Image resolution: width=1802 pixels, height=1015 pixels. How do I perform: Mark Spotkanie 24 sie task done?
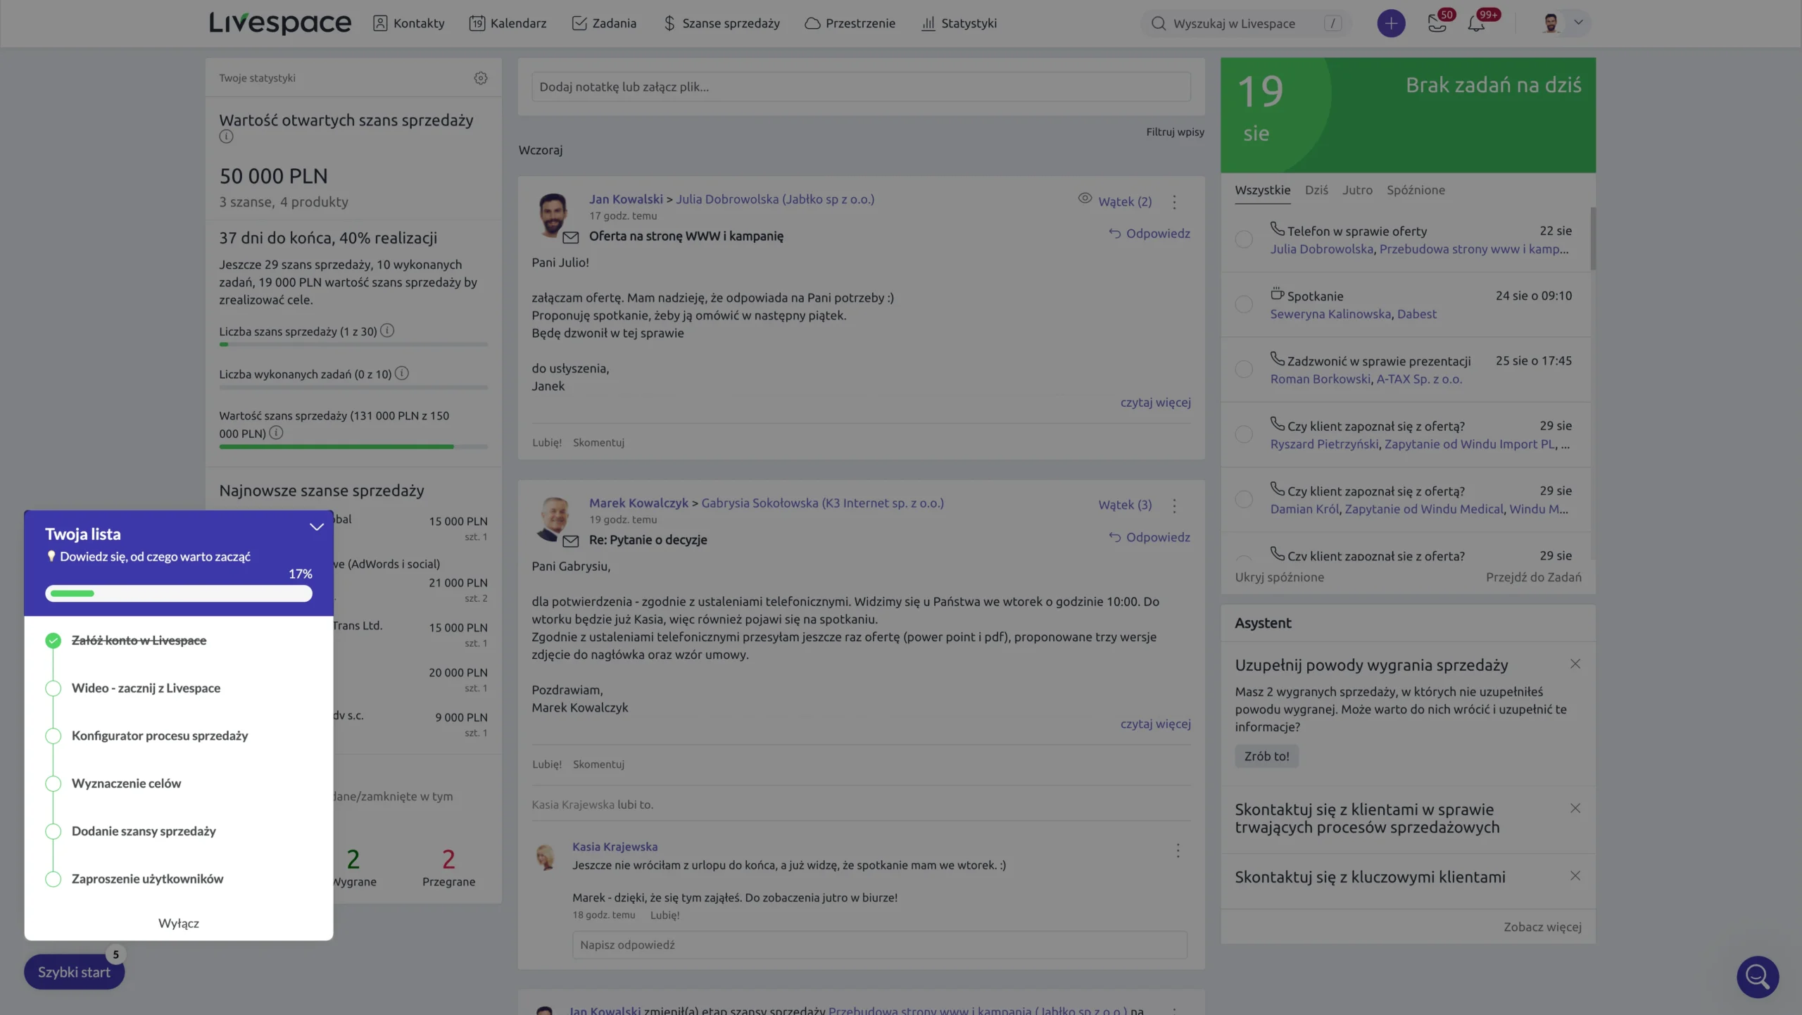pos(1244,304)
